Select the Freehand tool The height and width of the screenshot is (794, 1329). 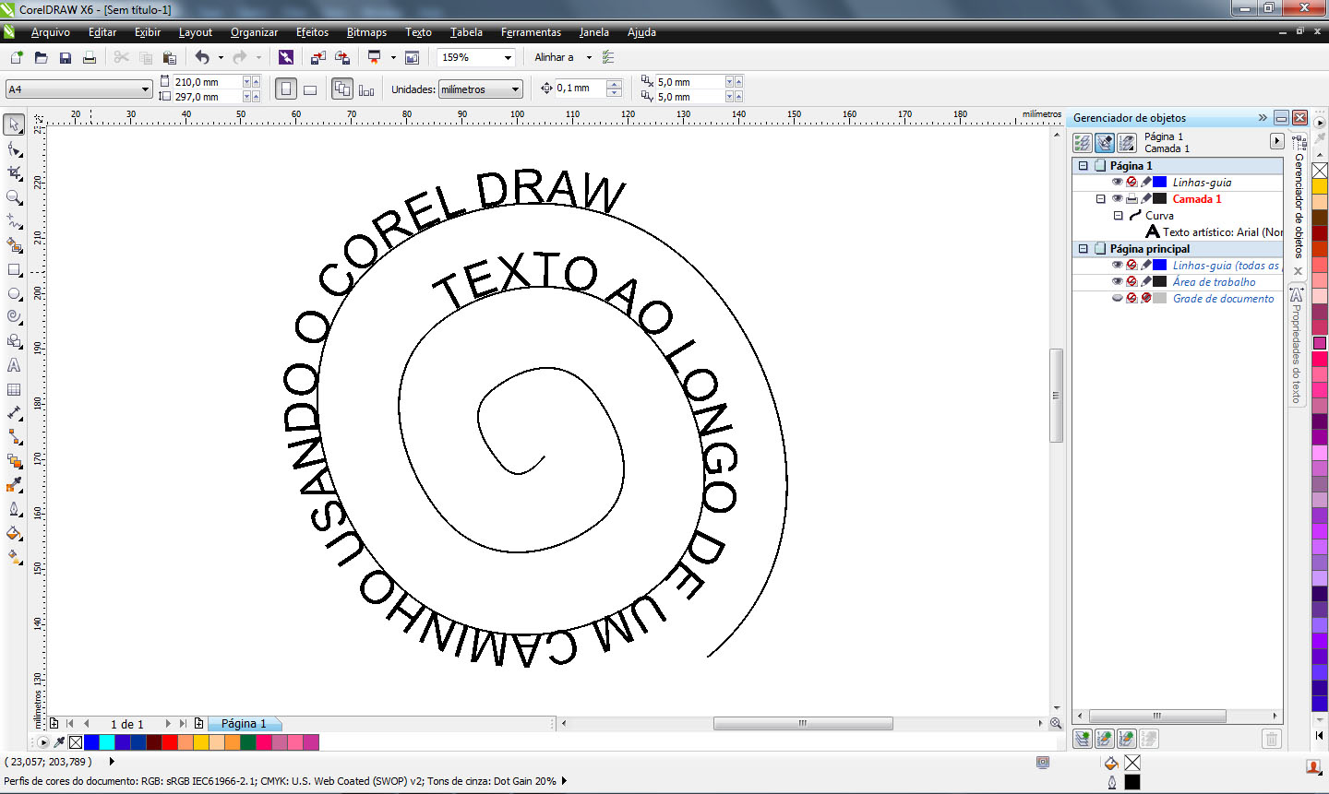pos(14,221)
